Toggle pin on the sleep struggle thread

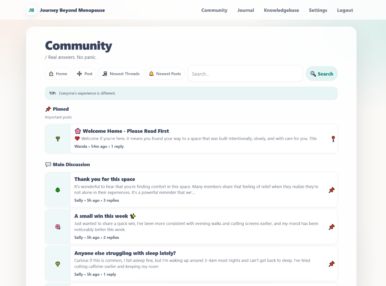332,264
